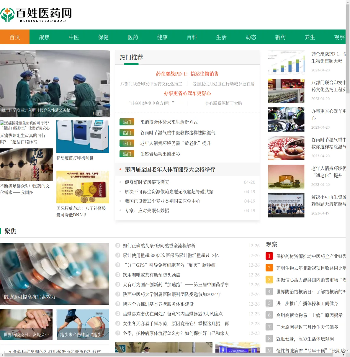Viewport: 350px width, 357px height.
Task: Click bullet icon beside 如何正确熏艾条
Action: click(118, 245)
